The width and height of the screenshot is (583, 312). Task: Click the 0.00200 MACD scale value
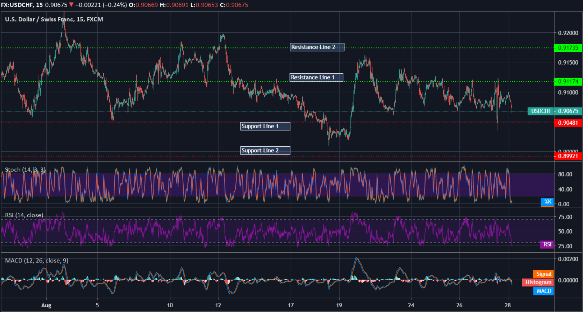click(x=568, y=259)
